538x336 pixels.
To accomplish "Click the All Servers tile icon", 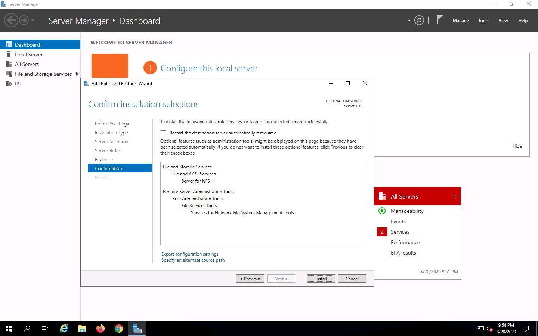I will (382, 196).
